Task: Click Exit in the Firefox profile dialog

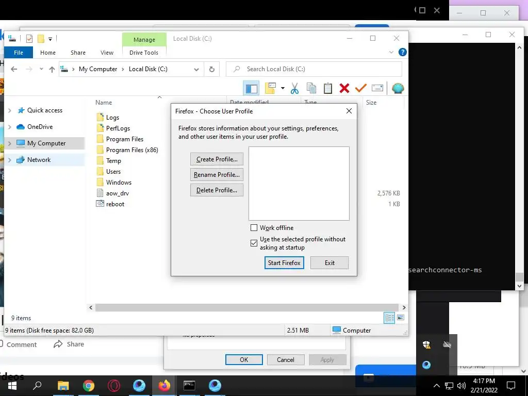Action: pyautogui.click(x=329, y=263)
